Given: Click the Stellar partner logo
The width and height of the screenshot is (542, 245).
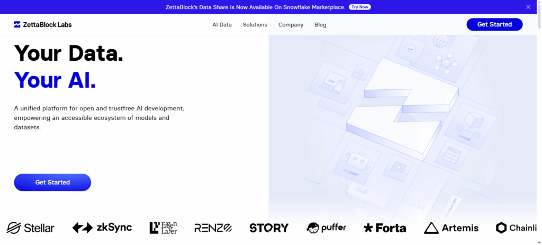Looking at the screenshot, I should pos(30,228).
